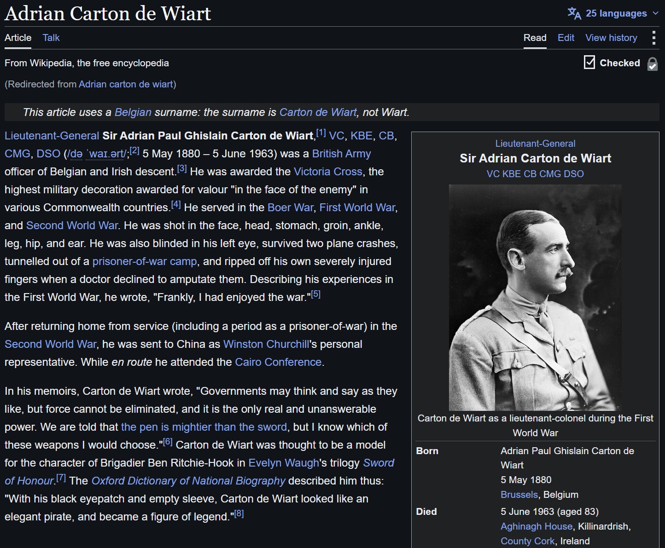Open the Lieutenant-General link in the first paragraph
Image resolution: width=665 pixels, height=548 pixels.
52,136
